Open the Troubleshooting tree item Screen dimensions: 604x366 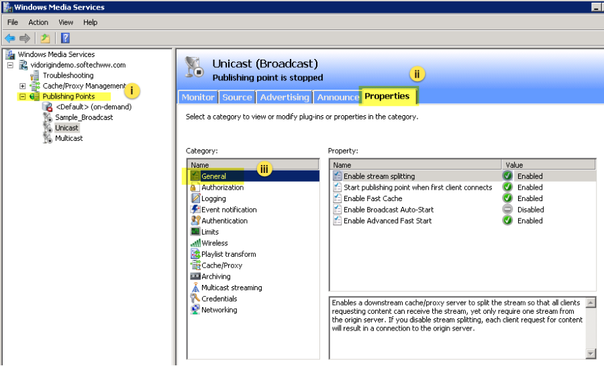[x=68, y=76]
